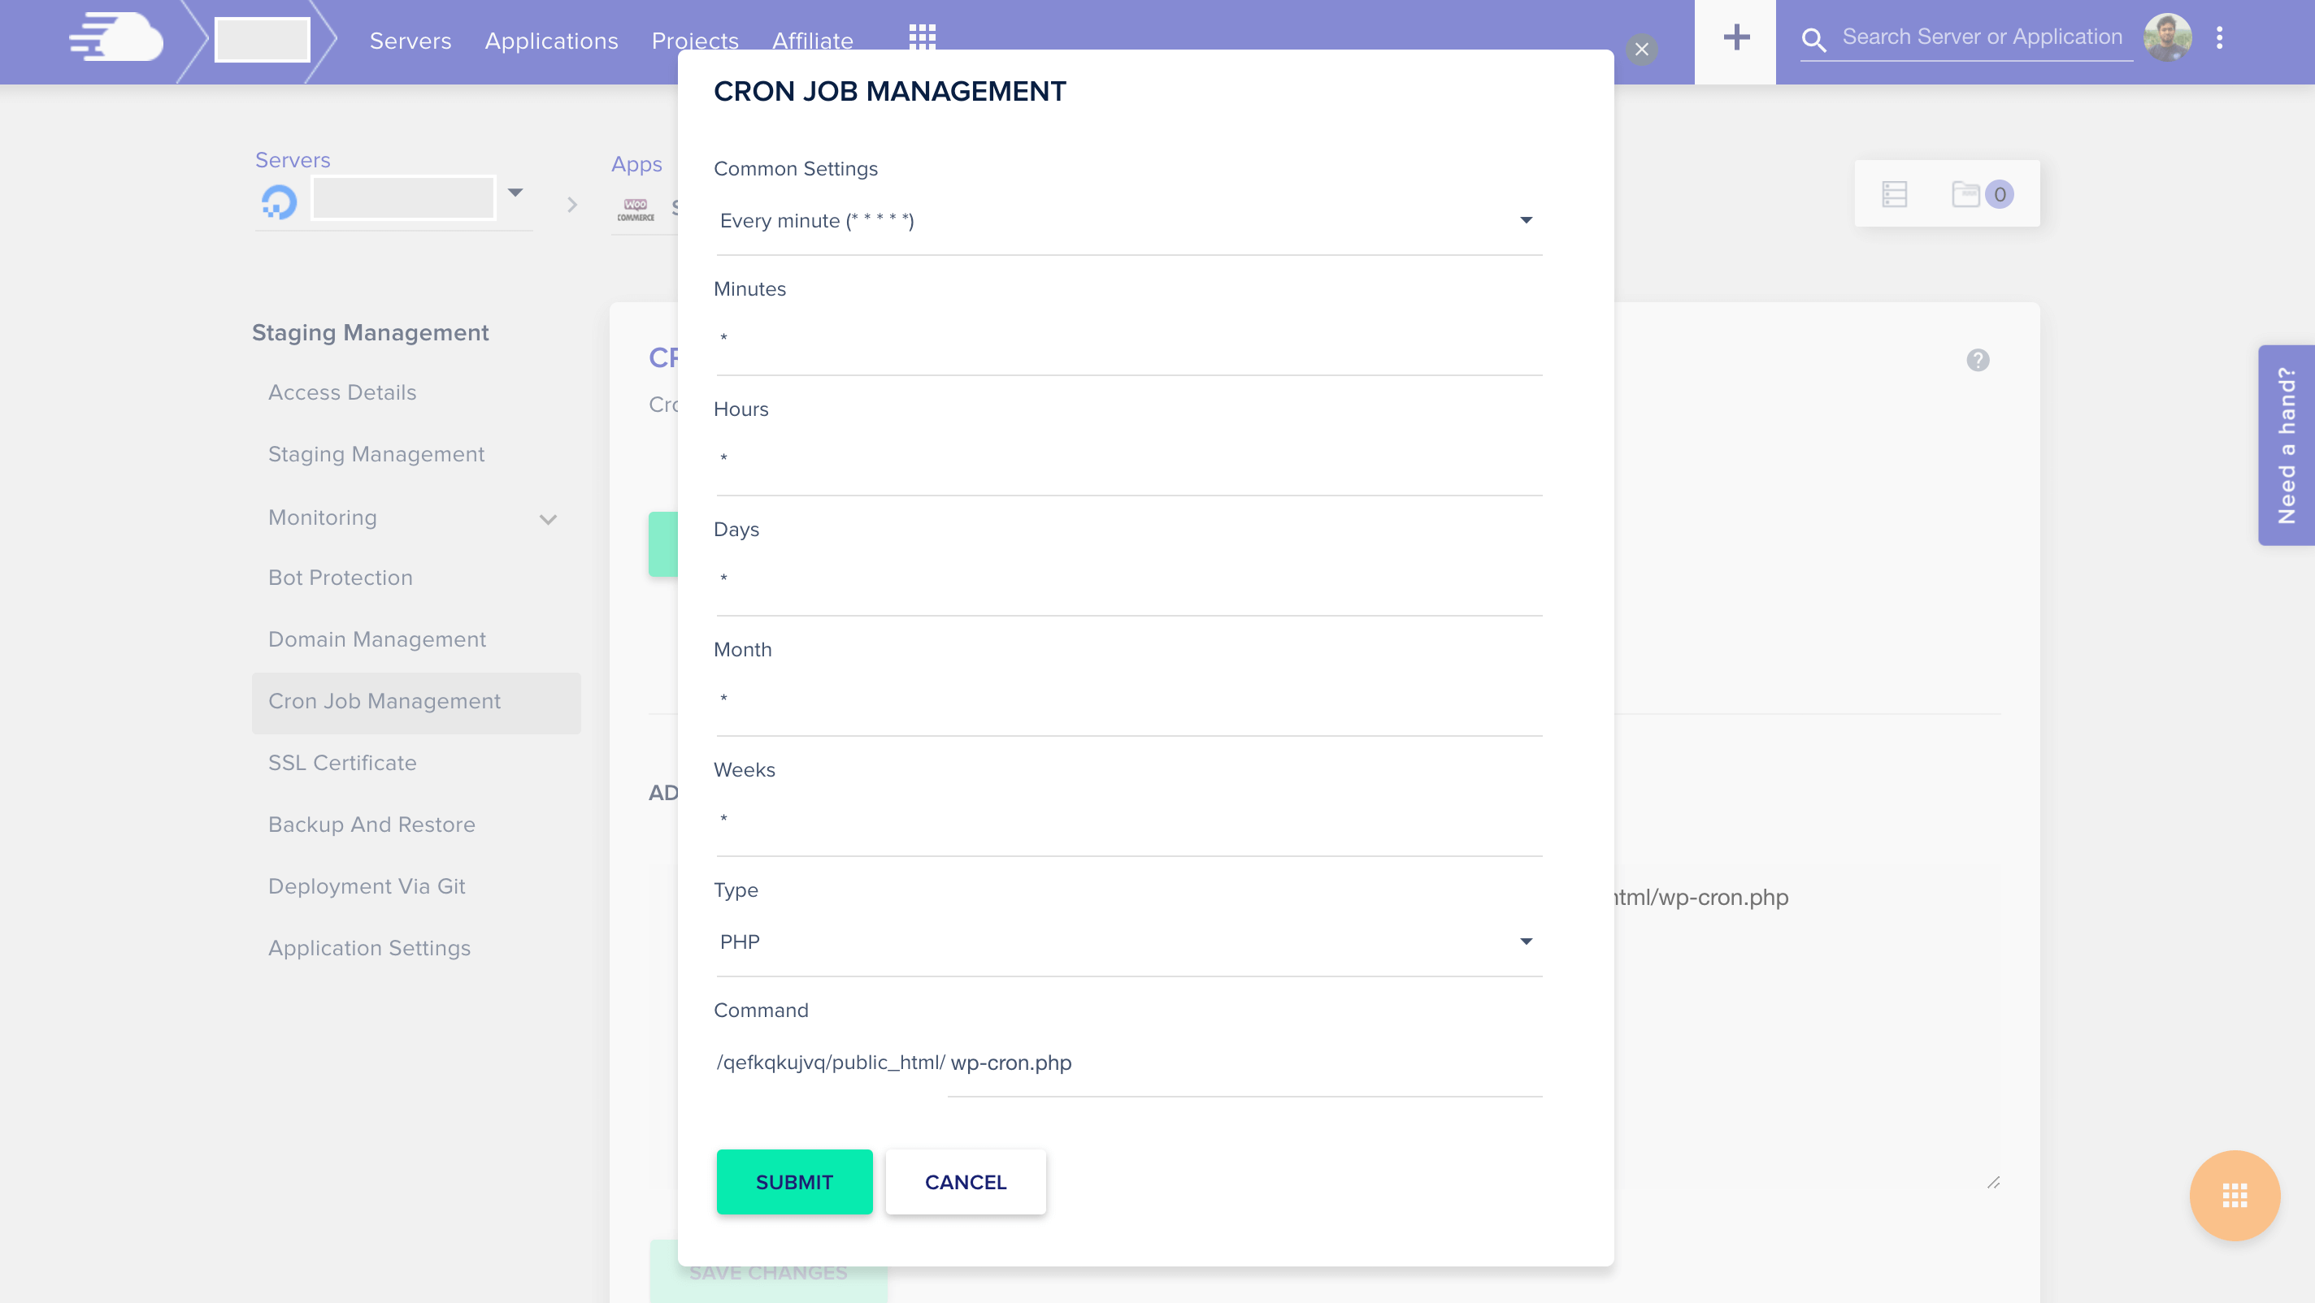Click the Cron Job Management sidebar item

point(384,701)
